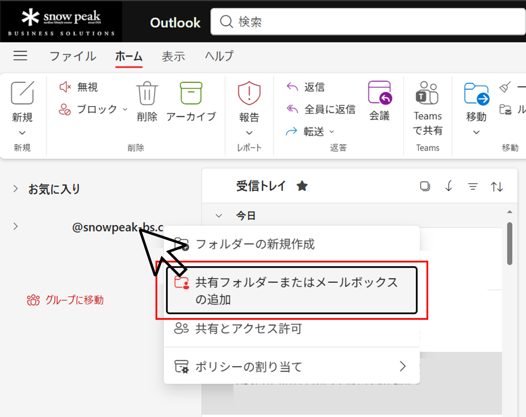Image resolution: width=526 pixels, height=417 pixels.
Task: Archive the message with the Archive icon
Action: [191, 93]
